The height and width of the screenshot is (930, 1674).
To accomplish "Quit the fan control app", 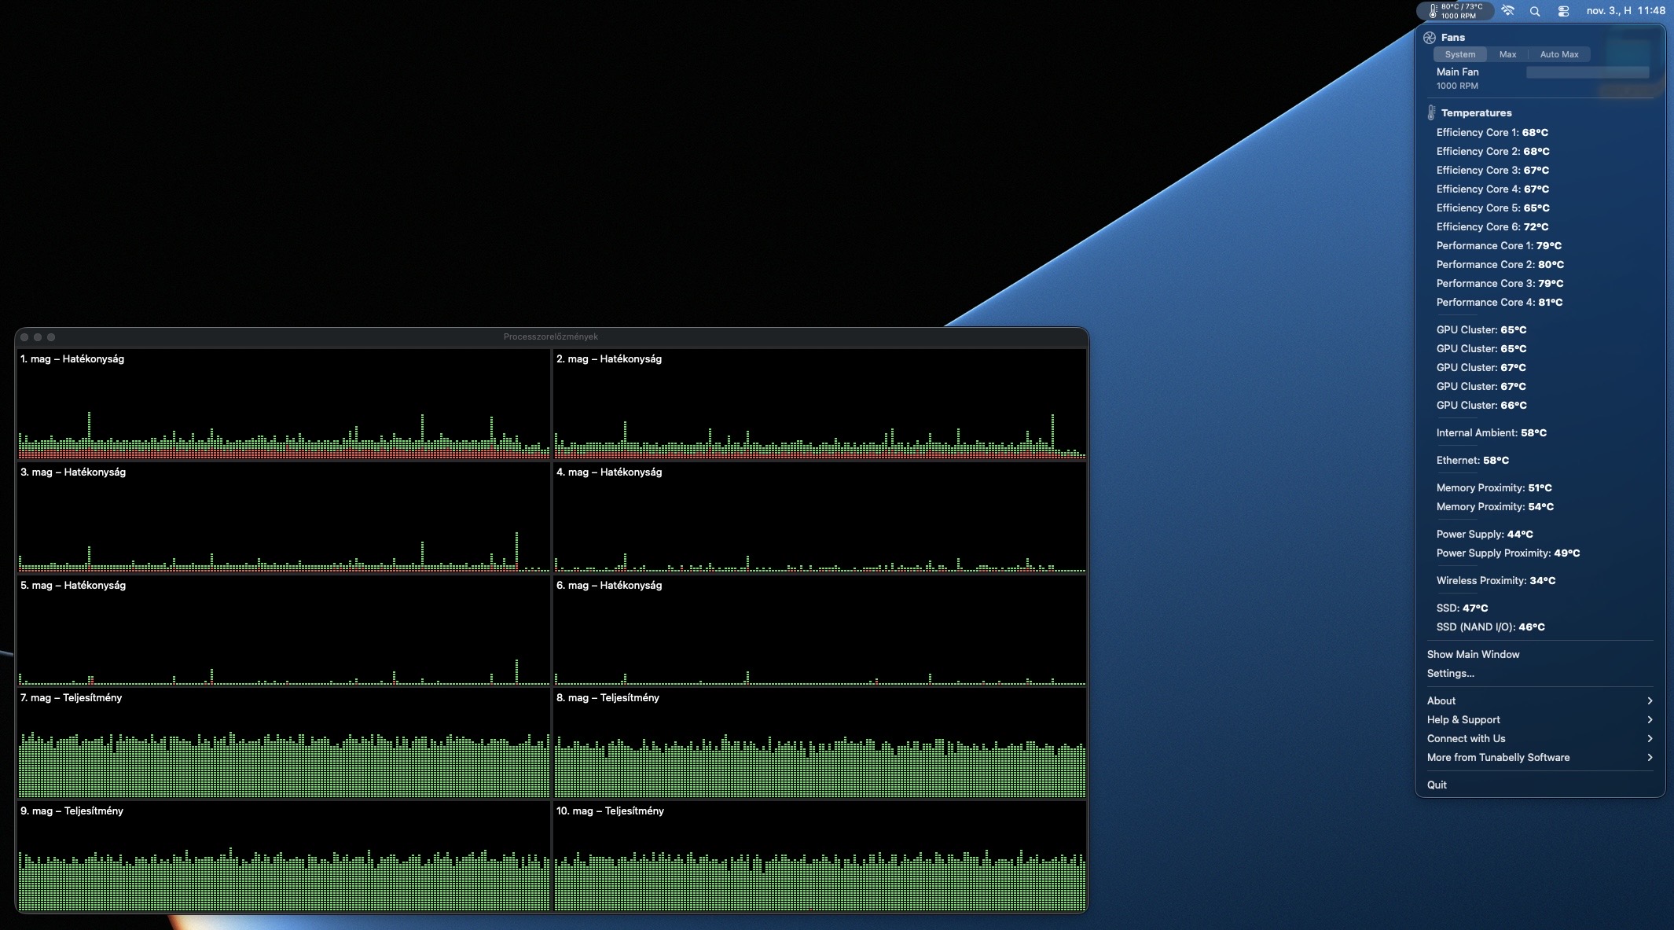I will (1437, 785).
